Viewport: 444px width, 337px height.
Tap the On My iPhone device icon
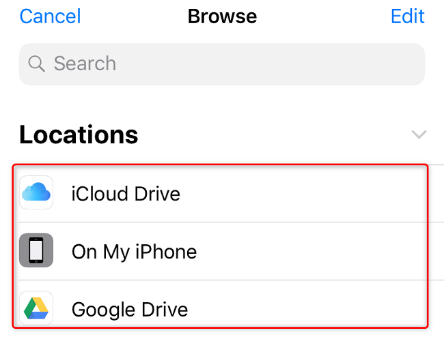coord(36,251)
